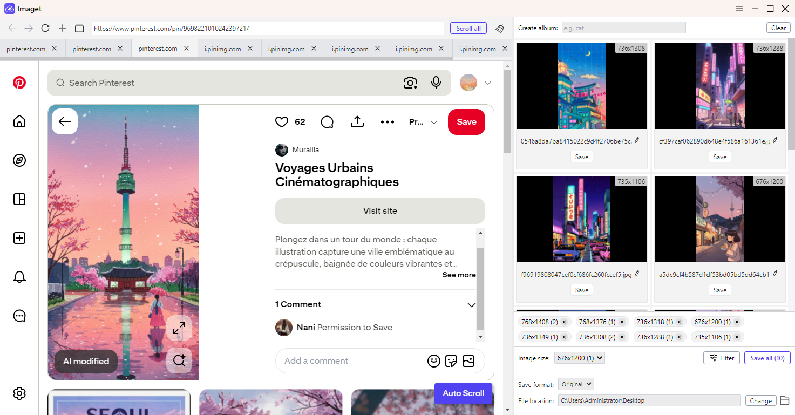
Task: Open the messages chat bubble icon
Action: tap(19, 316)
